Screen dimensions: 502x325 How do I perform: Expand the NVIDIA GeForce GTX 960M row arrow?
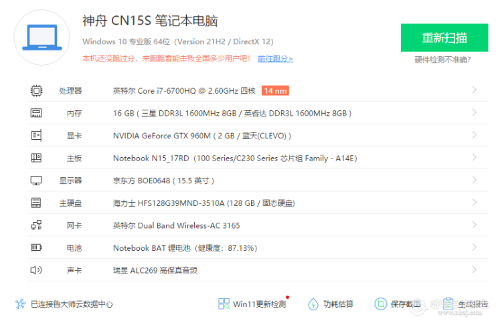point(474,136)
